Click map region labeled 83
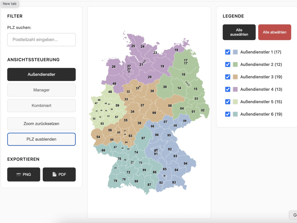The image size is (297, 223). tap(174, 183)
